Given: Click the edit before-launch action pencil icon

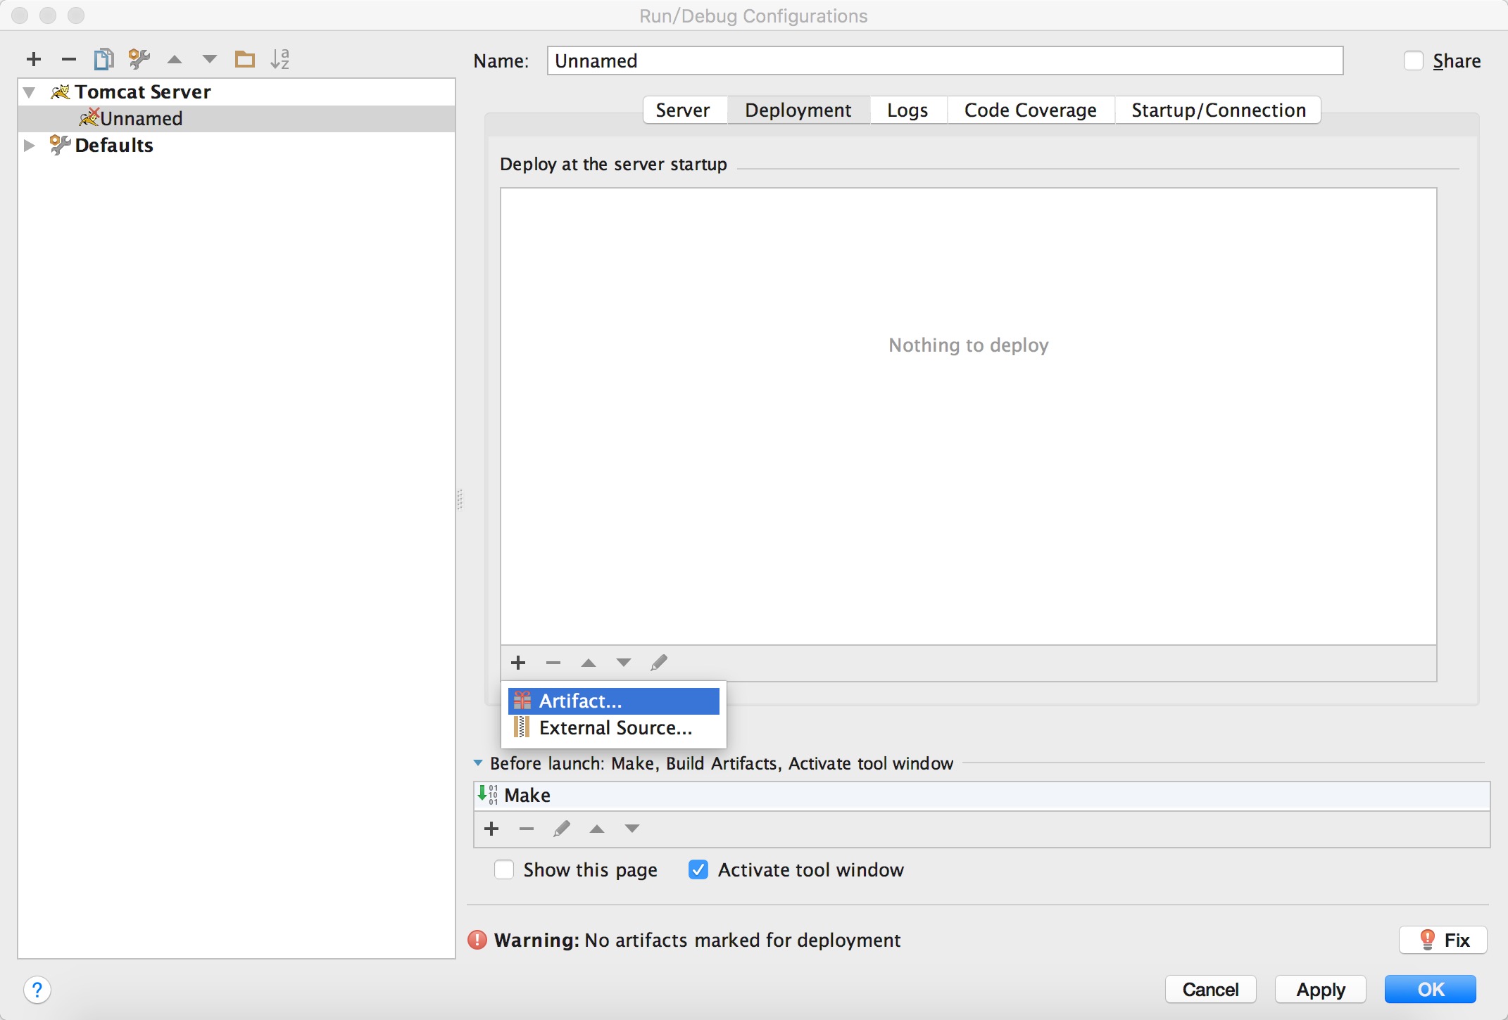Looking at the screenshot, I should click(560, 828).
